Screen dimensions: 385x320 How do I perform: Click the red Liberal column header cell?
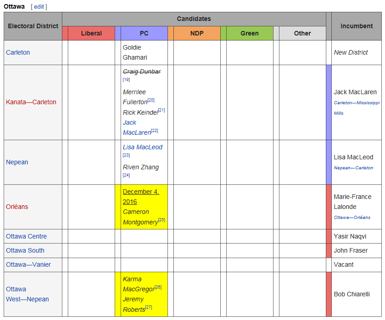coord(91,33)
